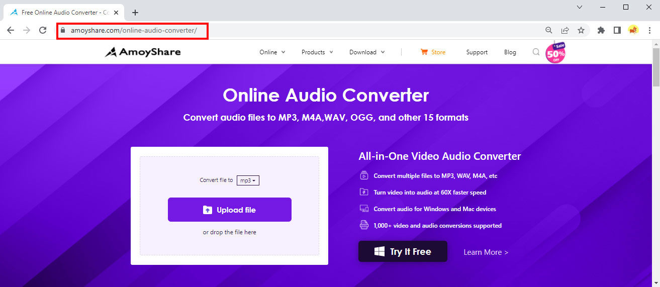Toggle the browser side panel icon
The image size is (660, 287).
(617, 30)
